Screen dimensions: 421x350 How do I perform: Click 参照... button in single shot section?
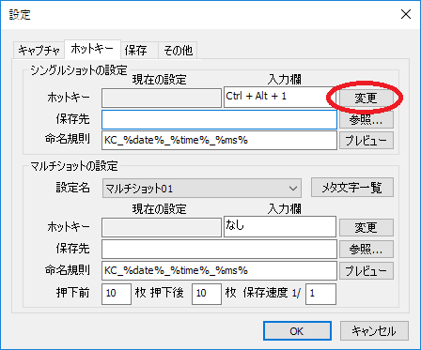tap(366, 119)
